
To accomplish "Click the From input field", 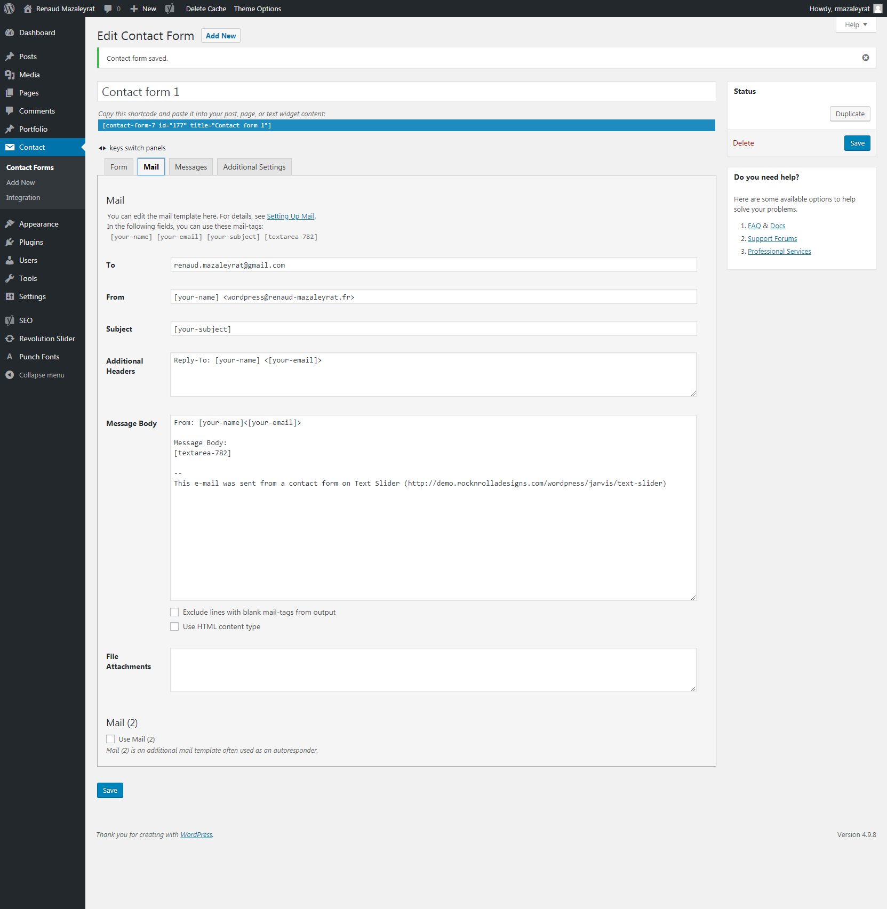I will pyautogui.click(x=434, y=297).
